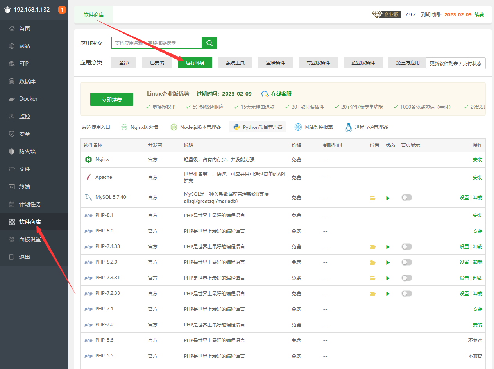Install Nginx via 安装 link
The image size is (494, 369).
478,160
